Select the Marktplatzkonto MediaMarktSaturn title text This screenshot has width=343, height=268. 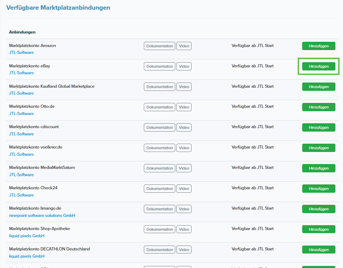click(x=42, y=167)
